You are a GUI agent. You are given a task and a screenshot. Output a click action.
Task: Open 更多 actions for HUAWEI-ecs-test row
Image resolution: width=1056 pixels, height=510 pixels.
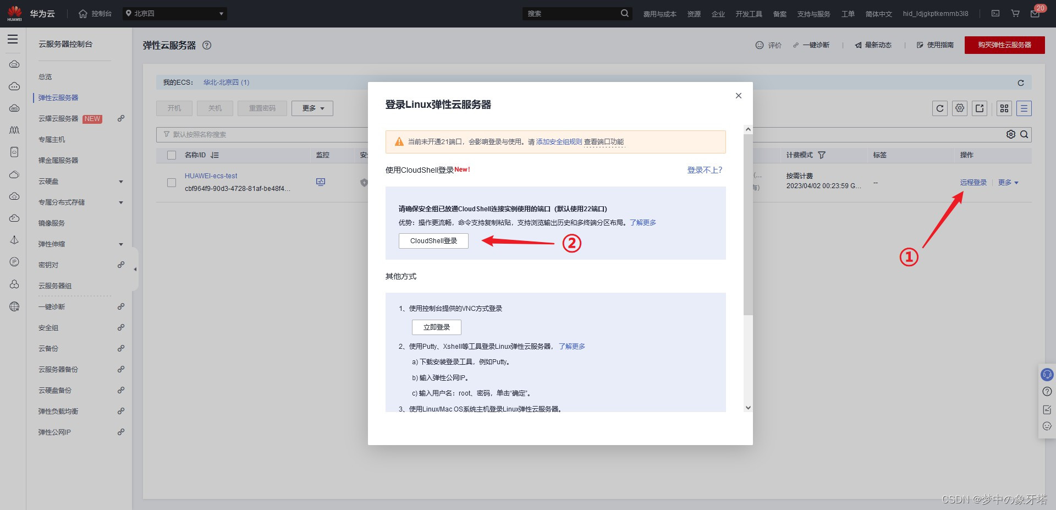click(1008, 183)
